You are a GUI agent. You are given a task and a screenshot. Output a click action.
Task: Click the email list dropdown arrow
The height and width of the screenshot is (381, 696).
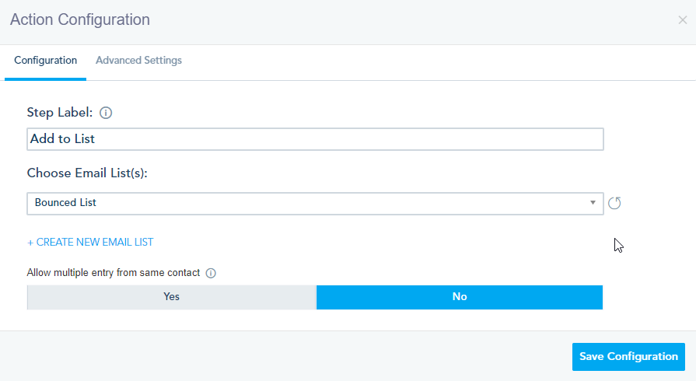click(x=593, y=203)
